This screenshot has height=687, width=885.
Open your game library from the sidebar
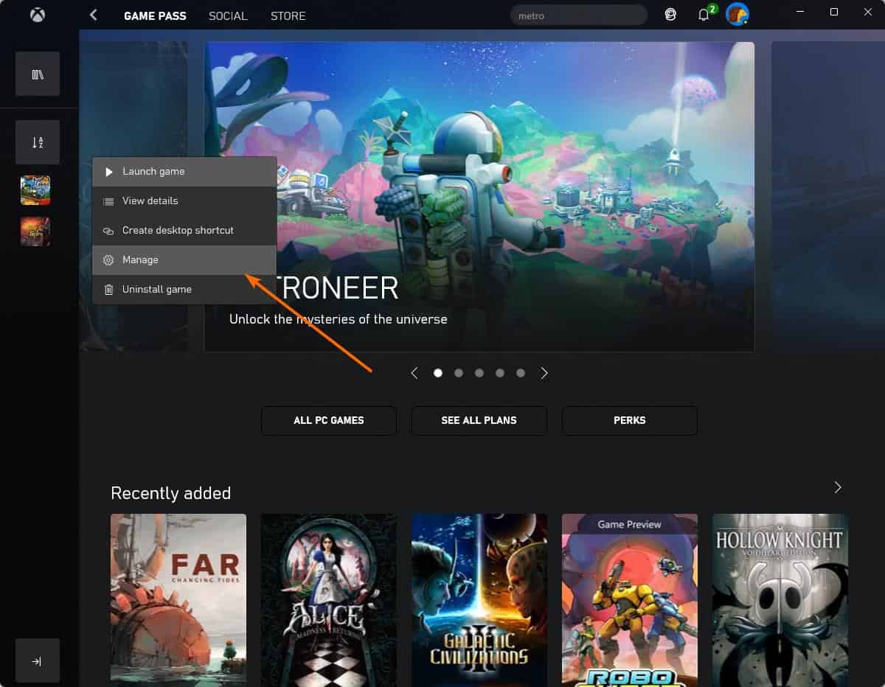[37, 74]
